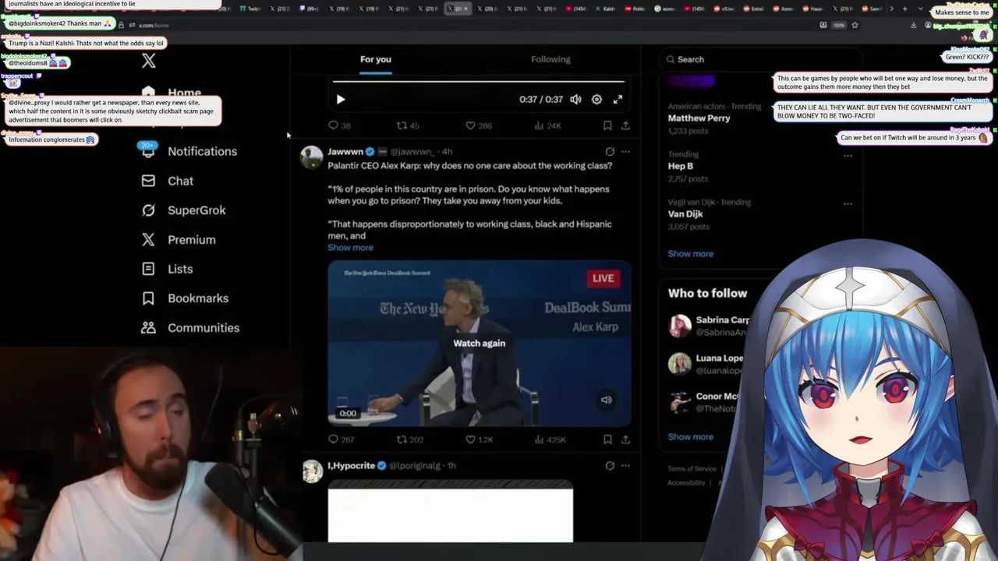998x561 pixels.
Task: Open Bookmarks in the sidebar
Action: point(185,298)
